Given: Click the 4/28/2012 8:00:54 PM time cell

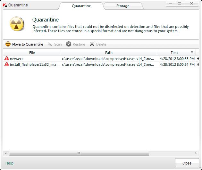Looking at the screenshot, I should pos(177,64).
